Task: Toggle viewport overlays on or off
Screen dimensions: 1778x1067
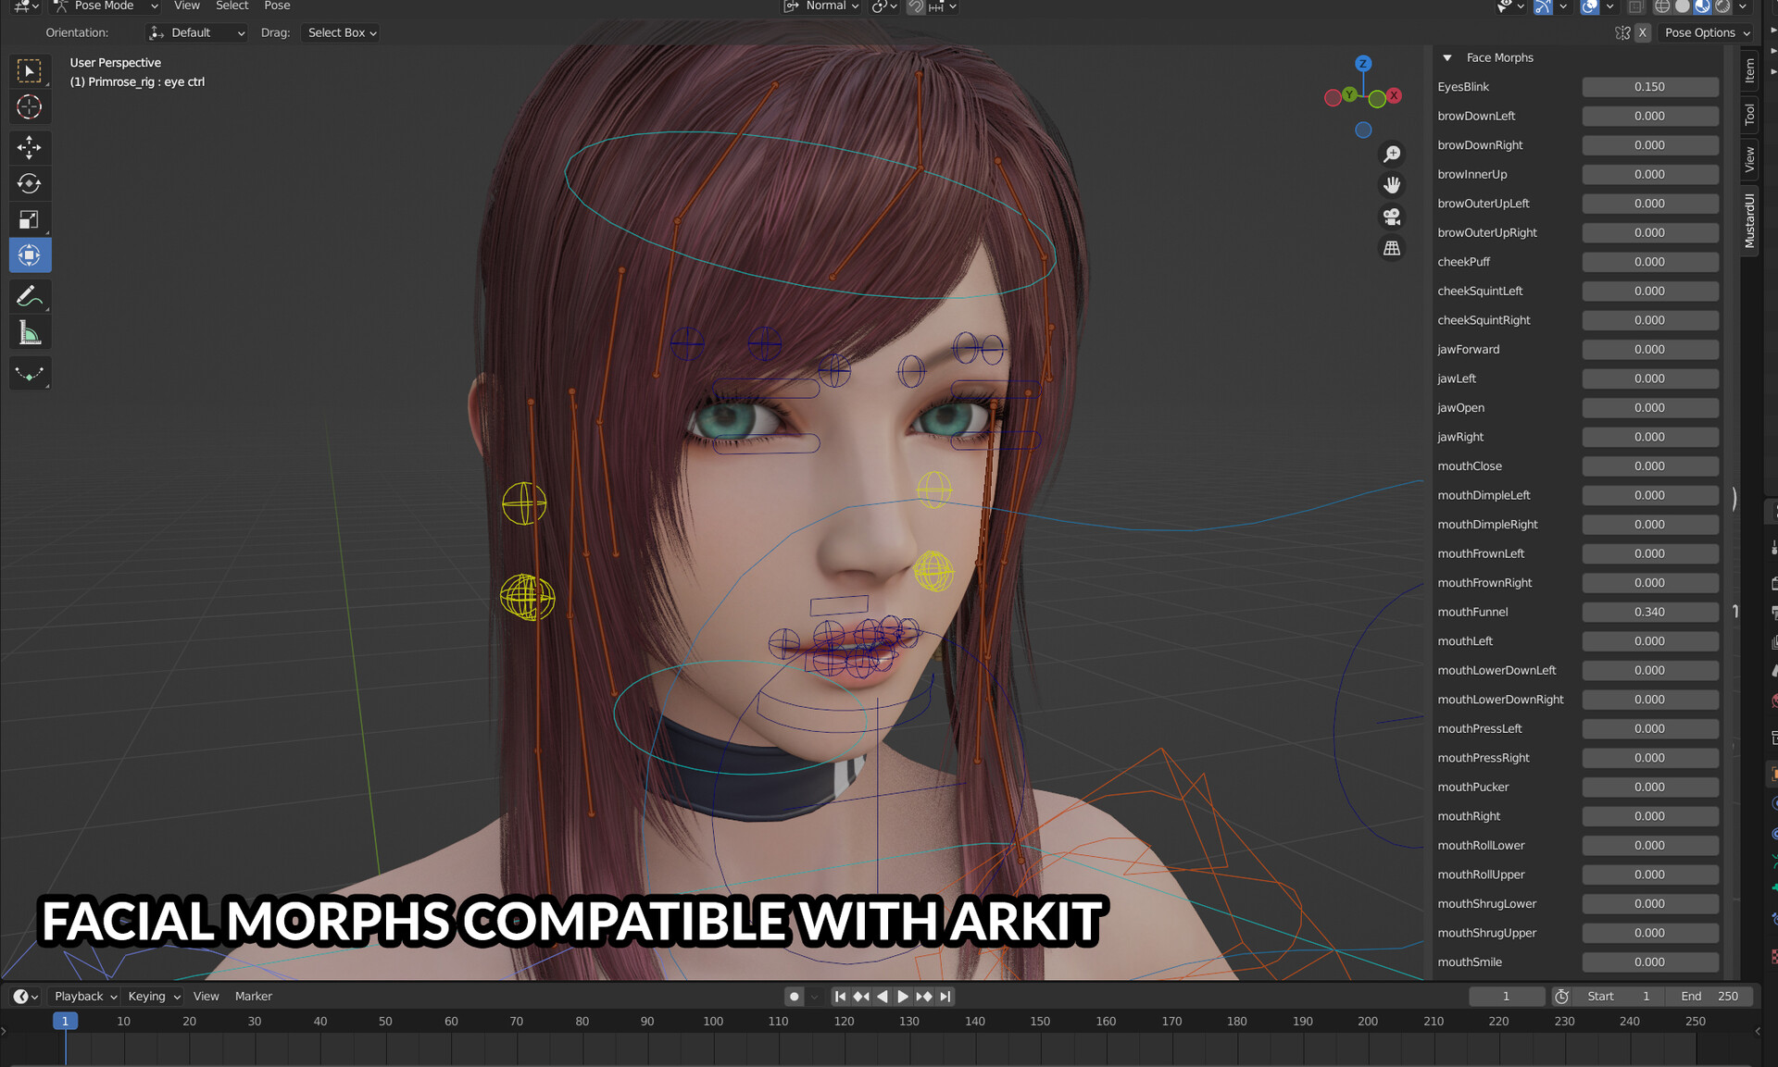Action: coord(1589,6)
